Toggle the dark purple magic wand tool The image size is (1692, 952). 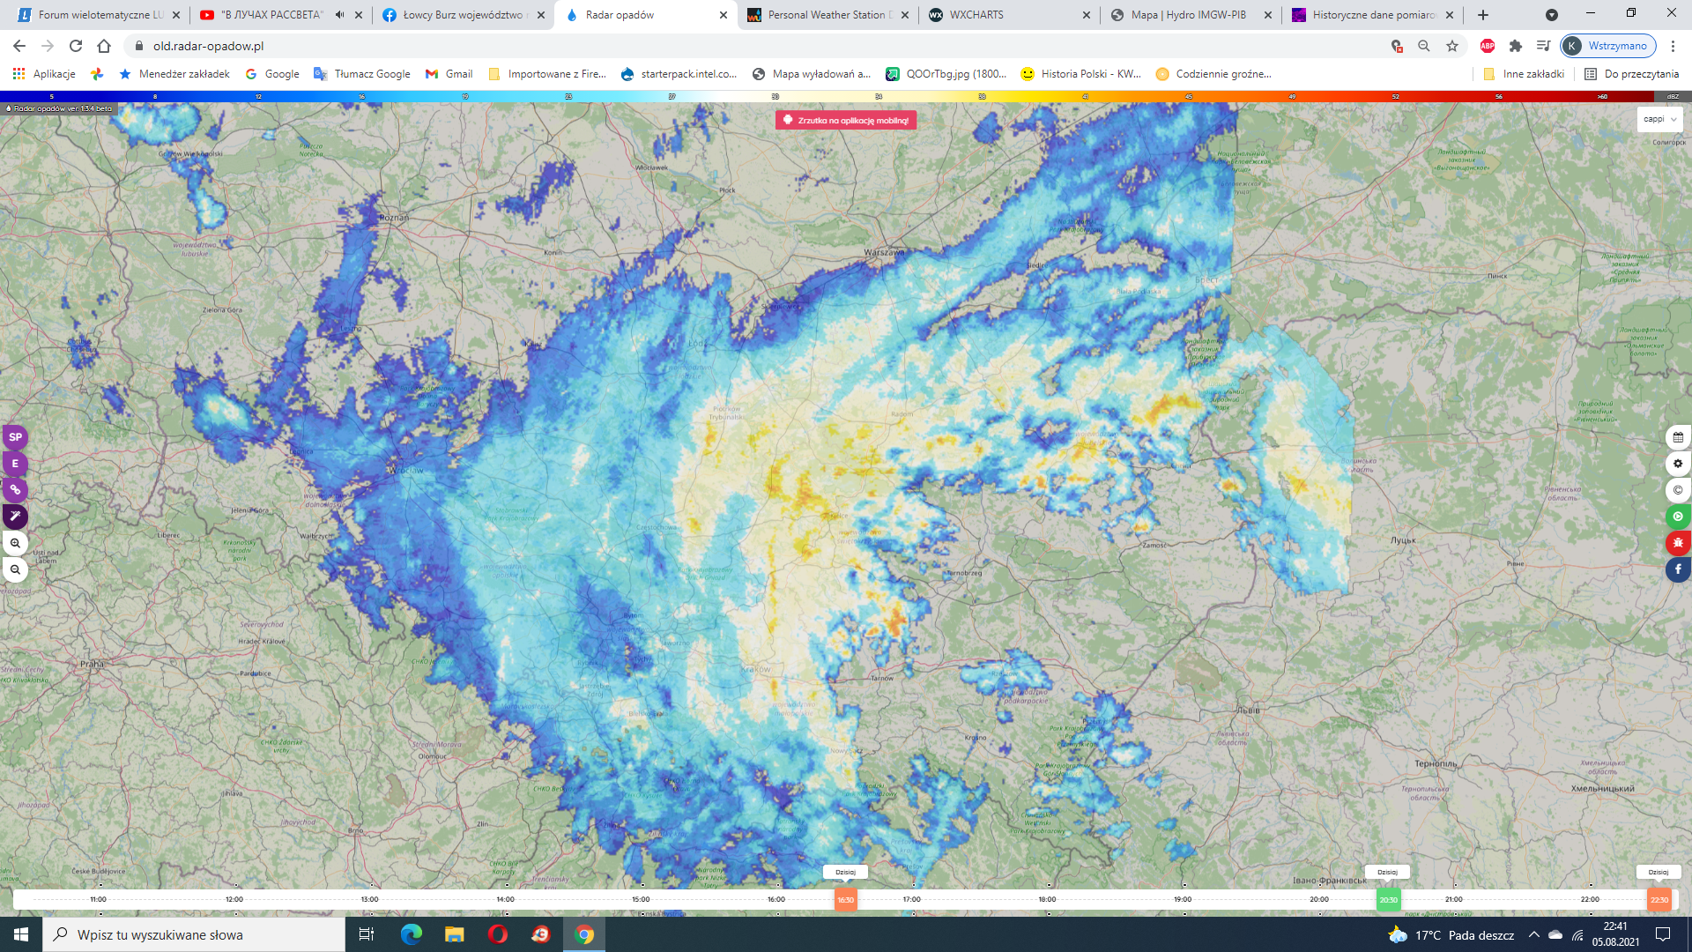point(15,517)
